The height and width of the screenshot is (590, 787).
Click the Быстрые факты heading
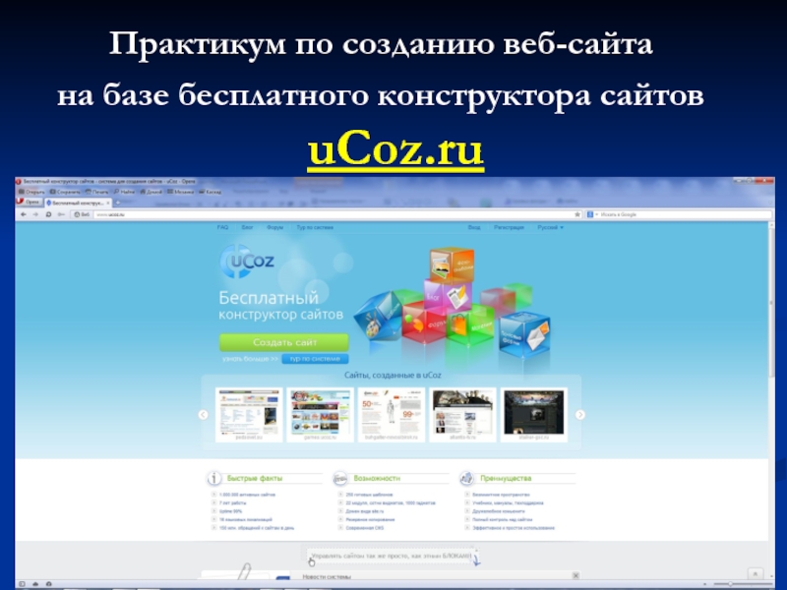click(255, 478)
